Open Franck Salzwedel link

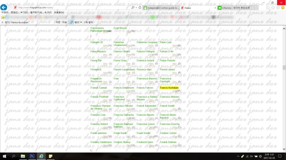(146, 106)
